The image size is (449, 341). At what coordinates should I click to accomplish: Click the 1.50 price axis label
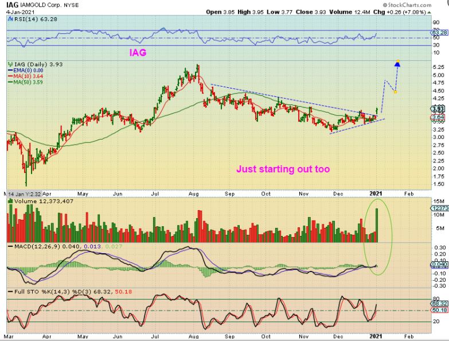point(439,184)
